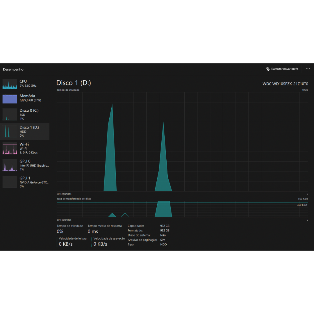The image size is (314, 314).
Task: Click the Taxa de transferência de disco graph
Action: coord(182,209)
